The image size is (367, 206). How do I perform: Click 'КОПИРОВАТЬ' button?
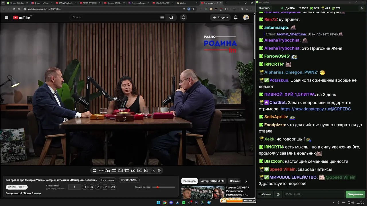coord(129,180)
